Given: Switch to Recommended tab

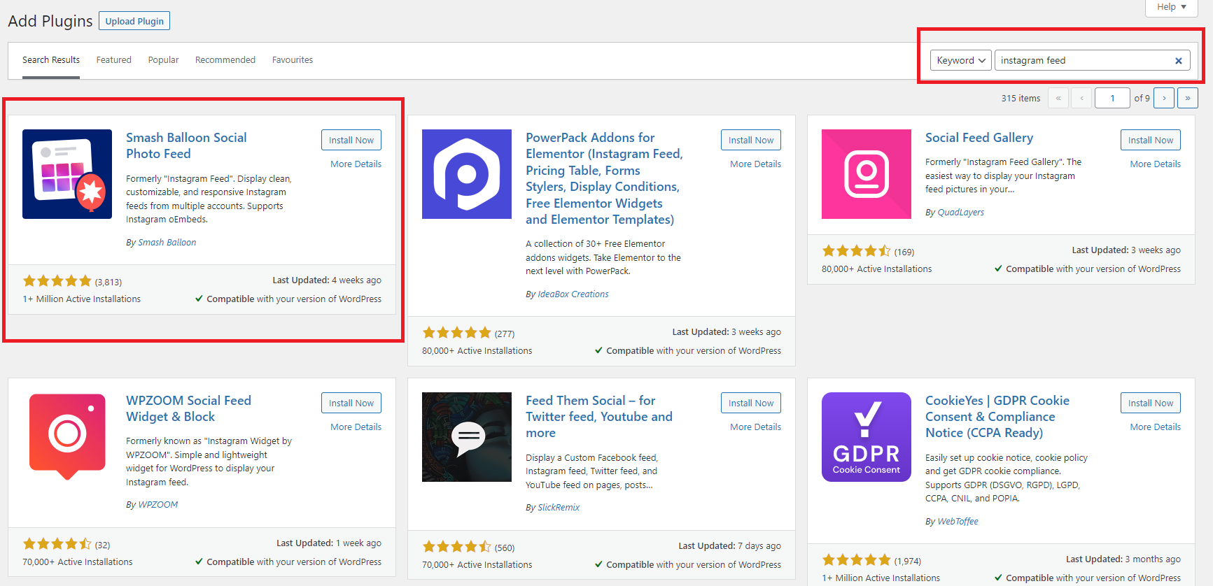Looking at the screenshot, I should pos(225,60).
